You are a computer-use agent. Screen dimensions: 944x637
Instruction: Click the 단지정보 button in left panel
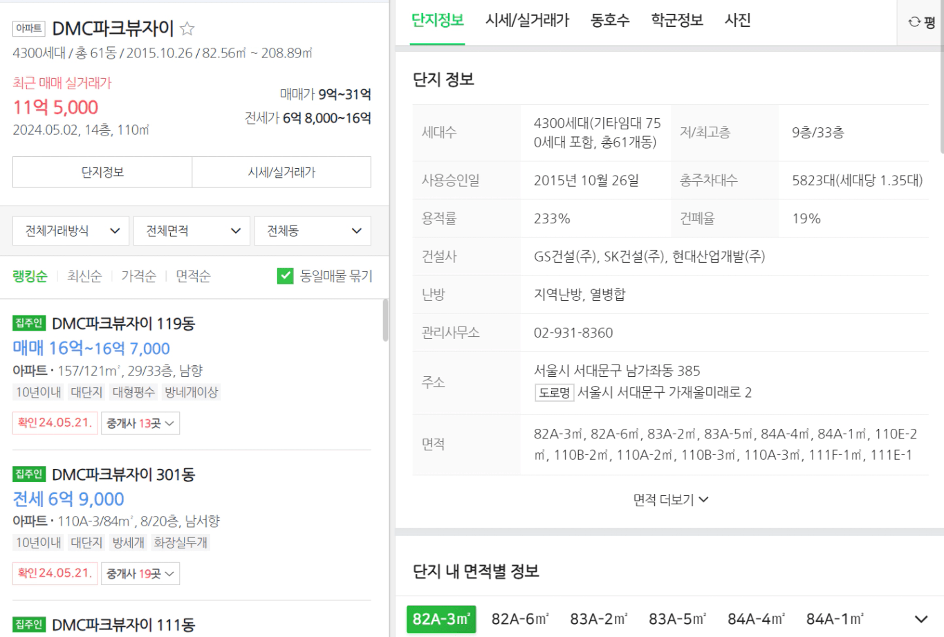coord(102,172)
